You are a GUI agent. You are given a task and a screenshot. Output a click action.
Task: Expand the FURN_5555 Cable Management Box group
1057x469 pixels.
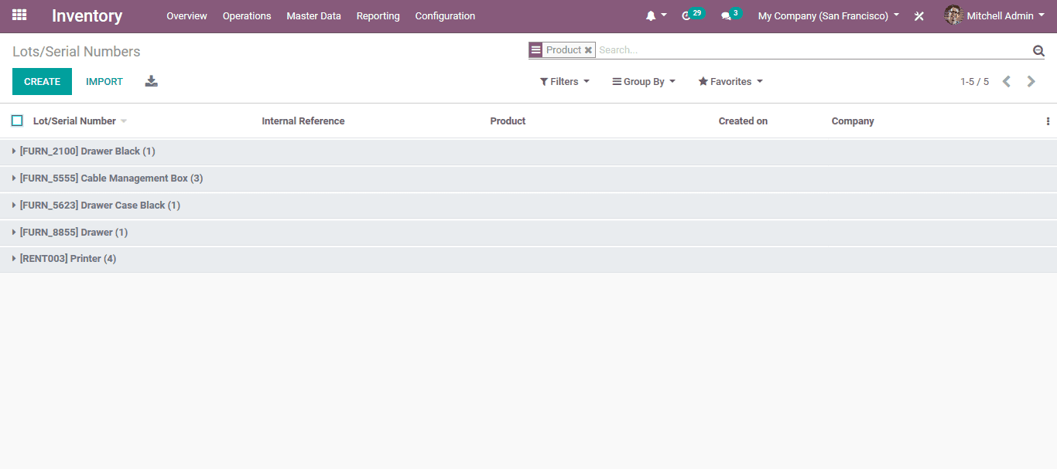(x=528, y=178)
